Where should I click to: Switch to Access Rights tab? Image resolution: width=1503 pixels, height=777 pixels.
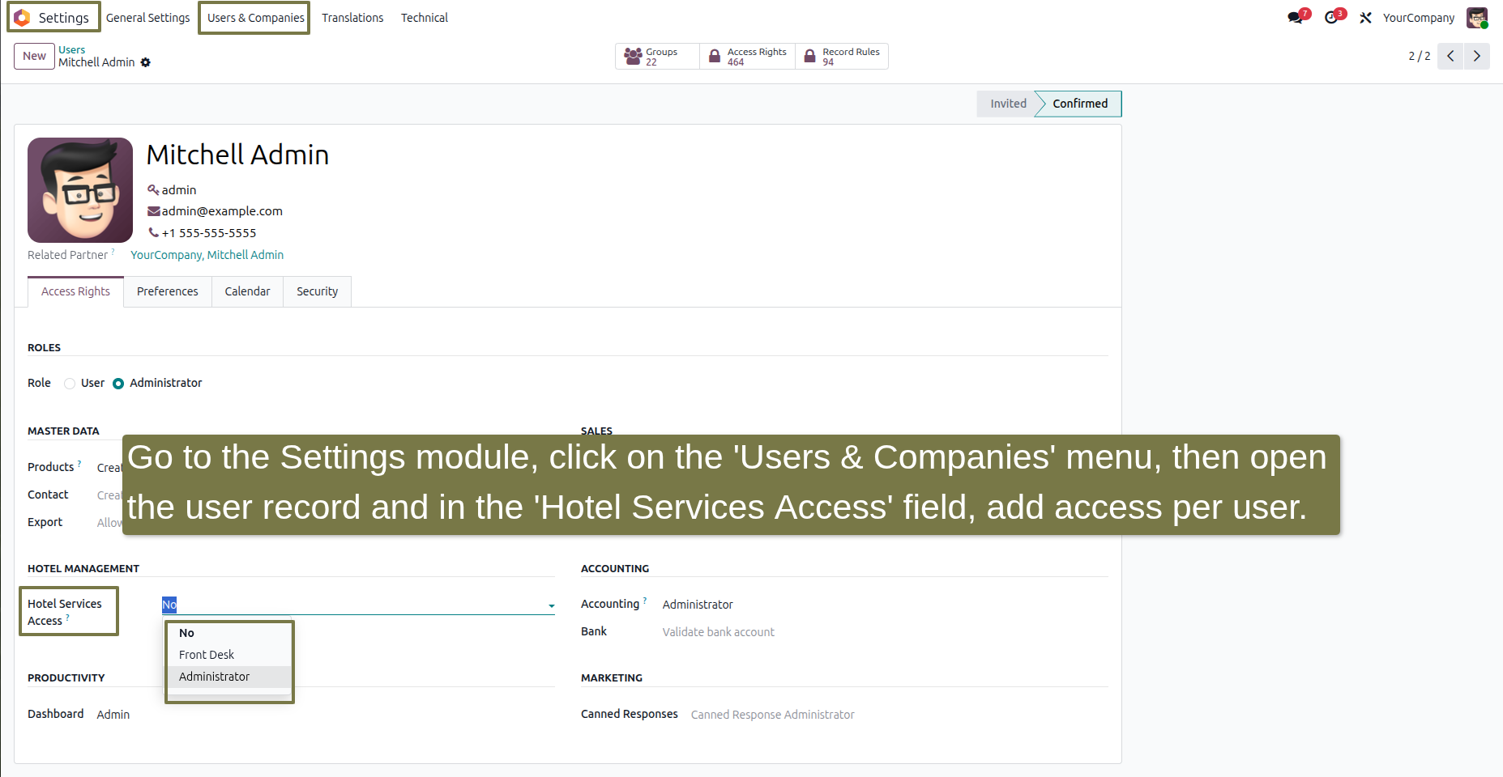pos(75,291)
